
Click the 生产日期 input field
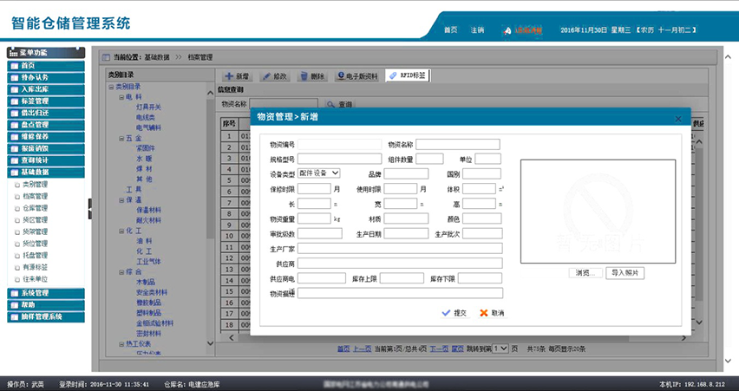click(406, 233)
